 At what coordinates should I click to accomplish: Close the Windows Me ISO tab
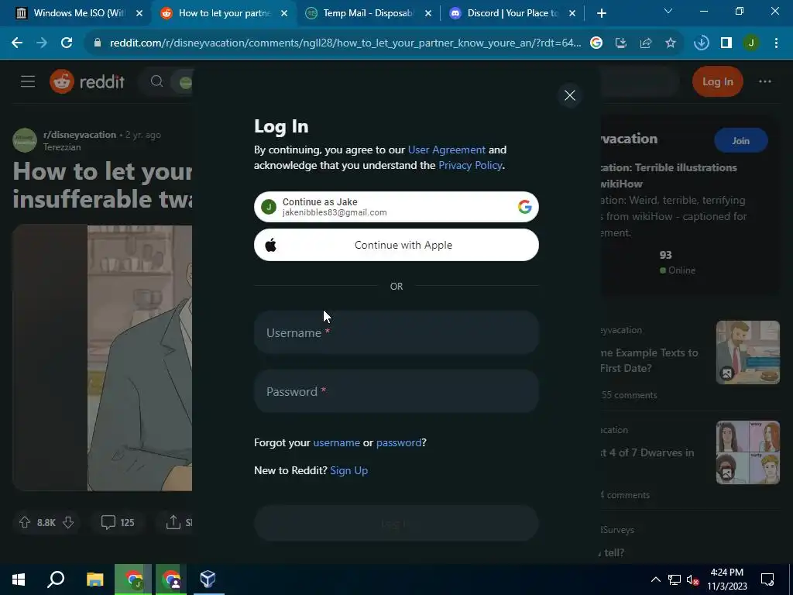(x=139, y=13)
